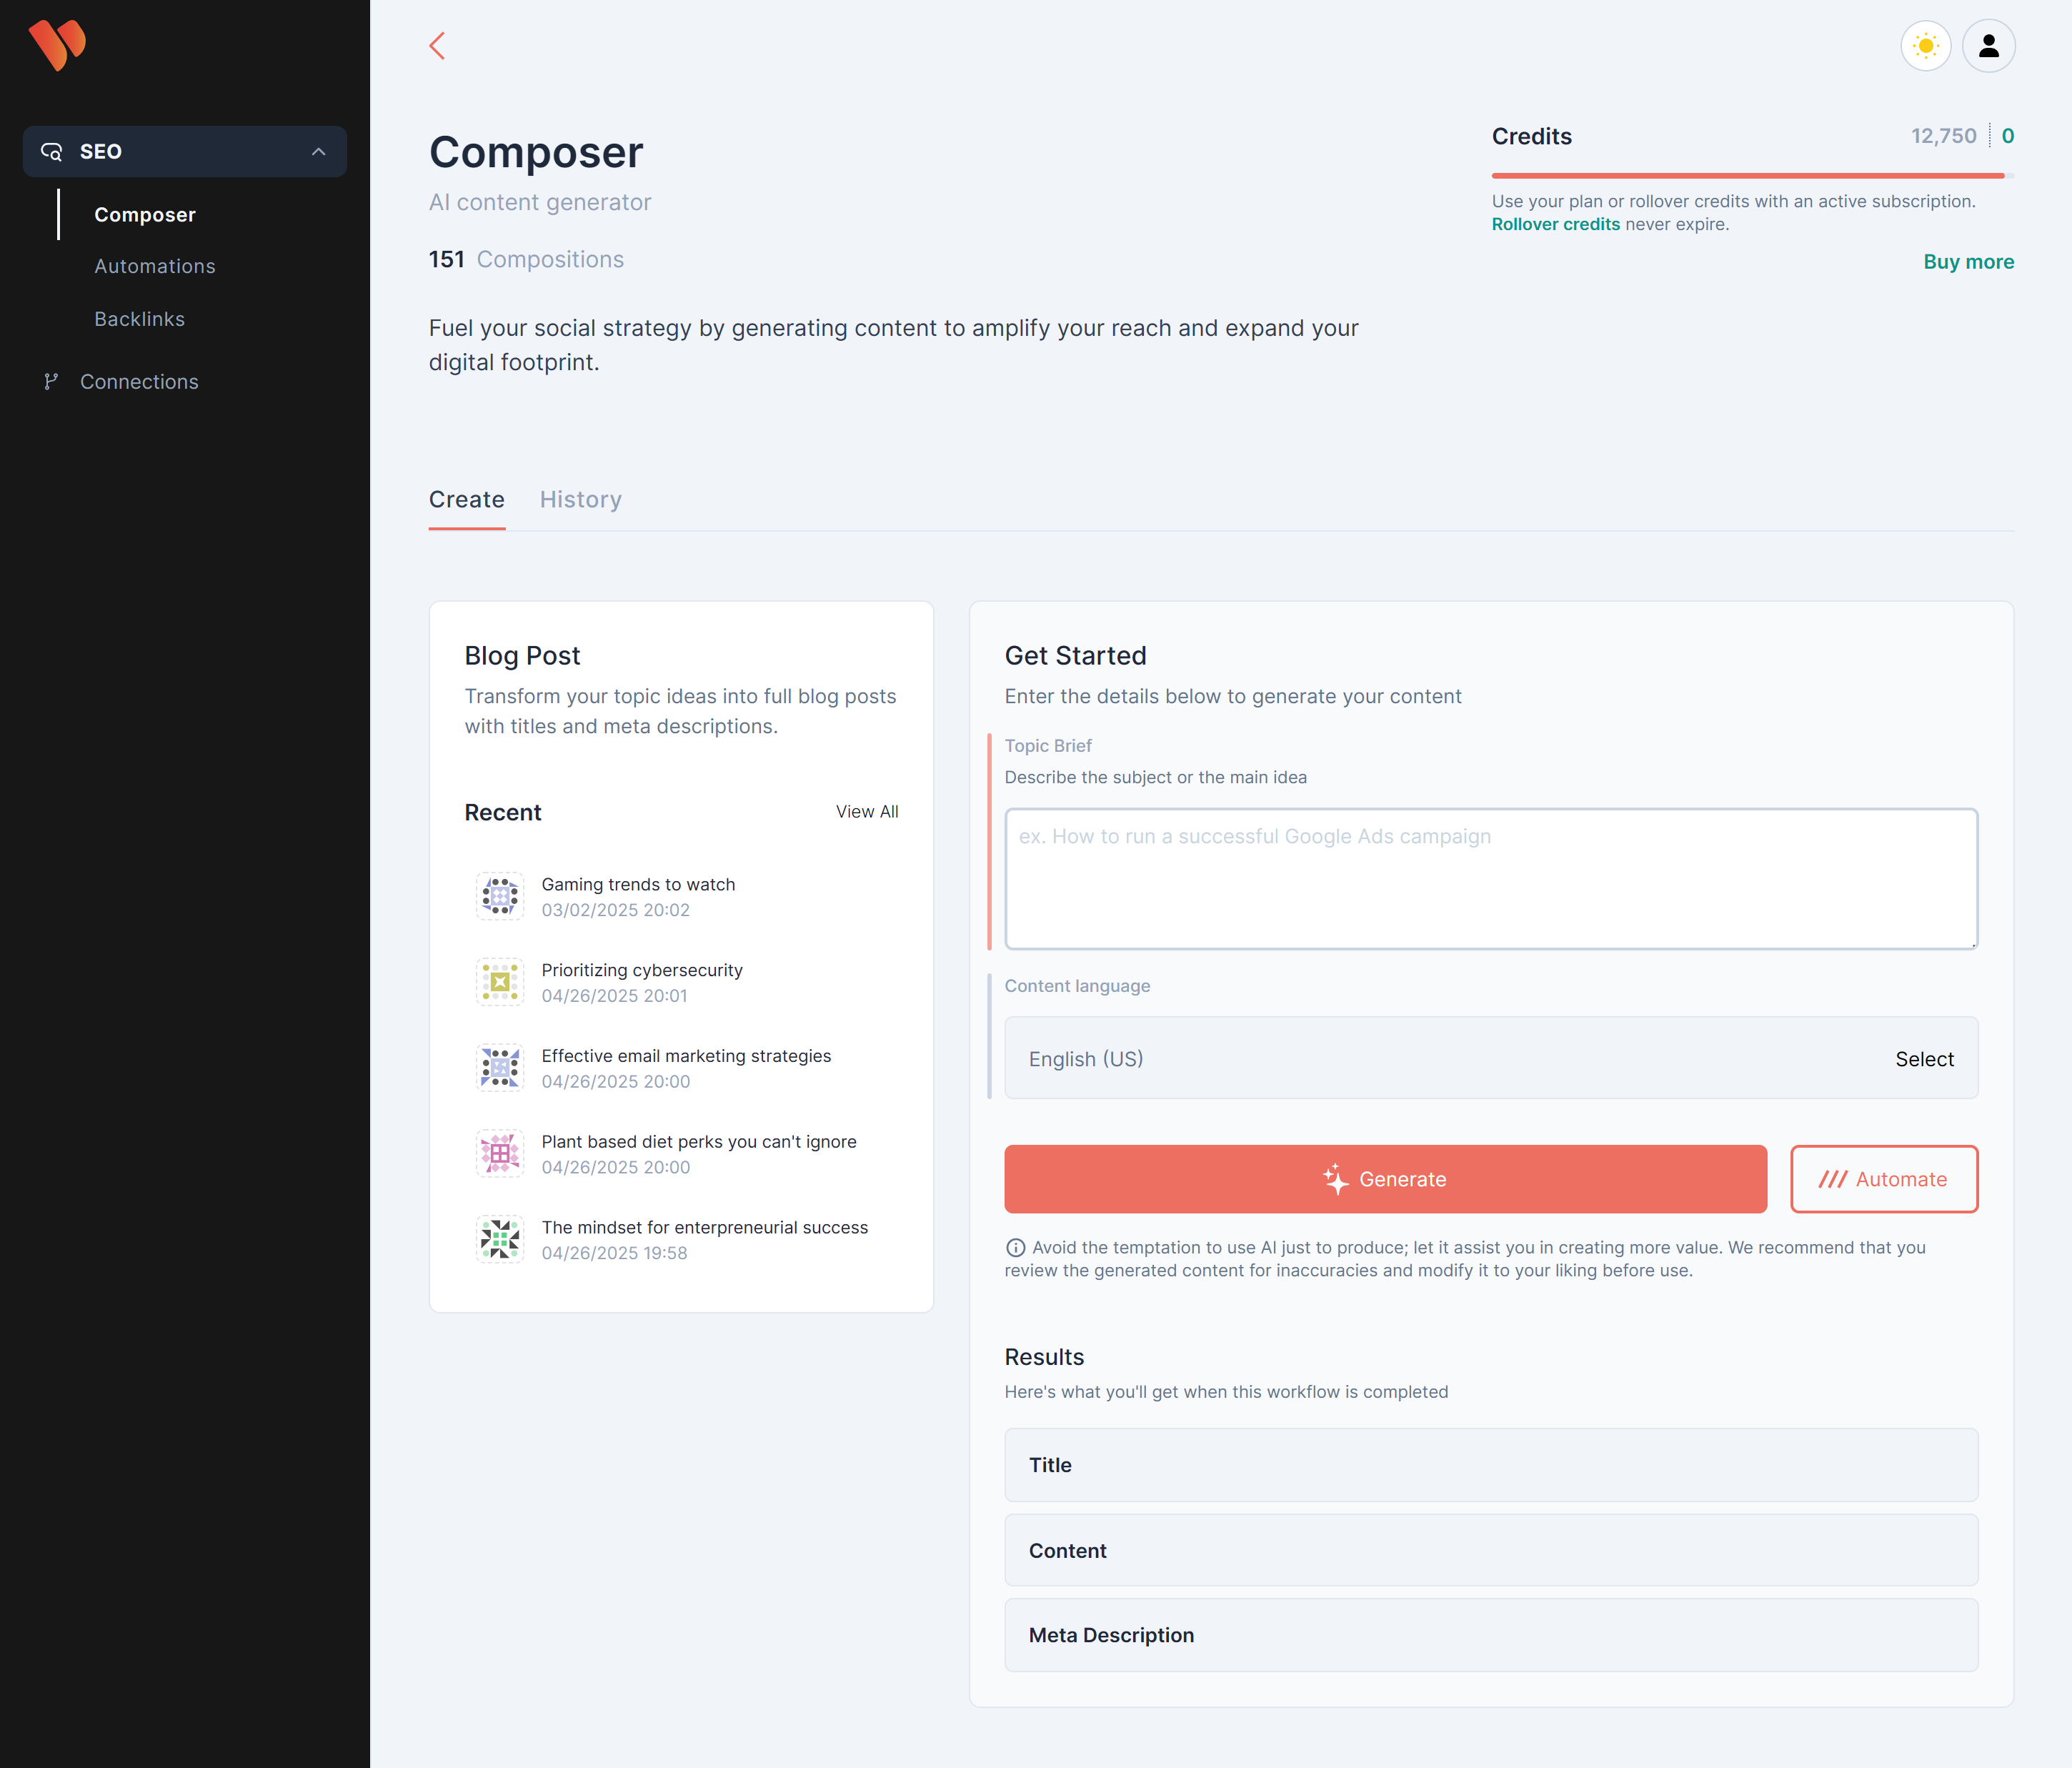Click the Rollover credits link
2072x1768 pixels.
click(1555, 224)
